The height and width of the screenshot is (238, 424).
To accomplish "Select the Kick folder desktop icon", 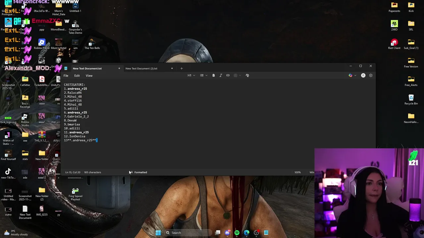I will (x=411, y=7).
